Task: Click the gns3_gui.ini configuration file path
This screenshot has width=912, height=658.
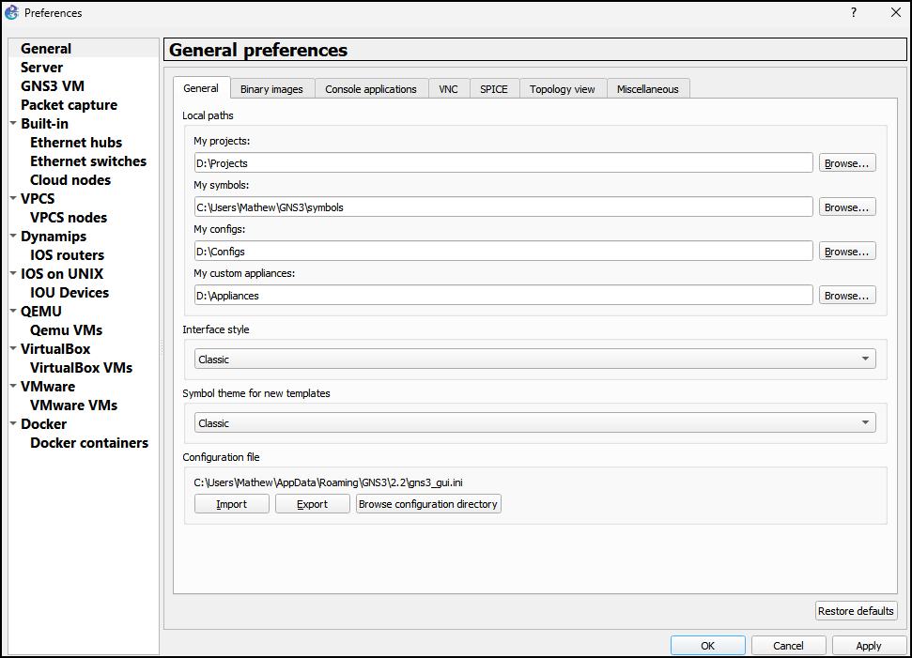Action: click(x=329, y=482)
